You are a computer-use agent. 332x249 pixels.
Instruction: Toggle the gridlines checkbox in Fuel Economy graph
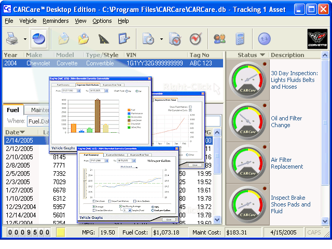tap(134, 201)
